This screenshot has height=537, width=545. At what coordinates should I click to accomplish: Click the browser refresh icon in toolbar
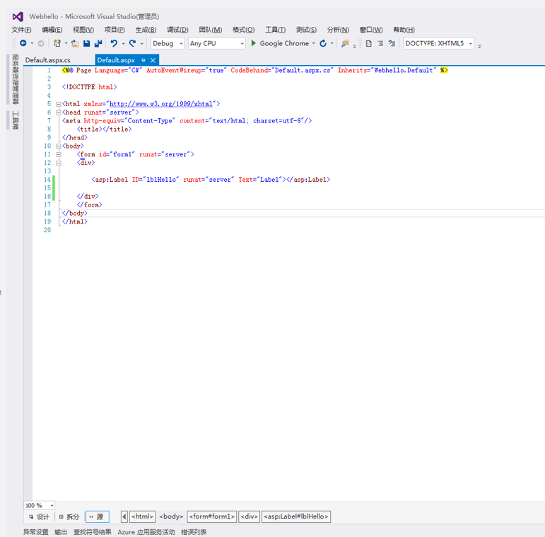tap(323, 44)
